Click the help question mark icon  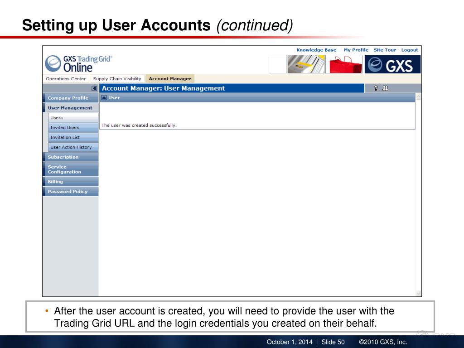click(376, 88)
